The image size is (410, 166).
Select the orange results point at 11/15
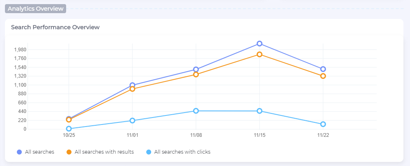point(260,54)
